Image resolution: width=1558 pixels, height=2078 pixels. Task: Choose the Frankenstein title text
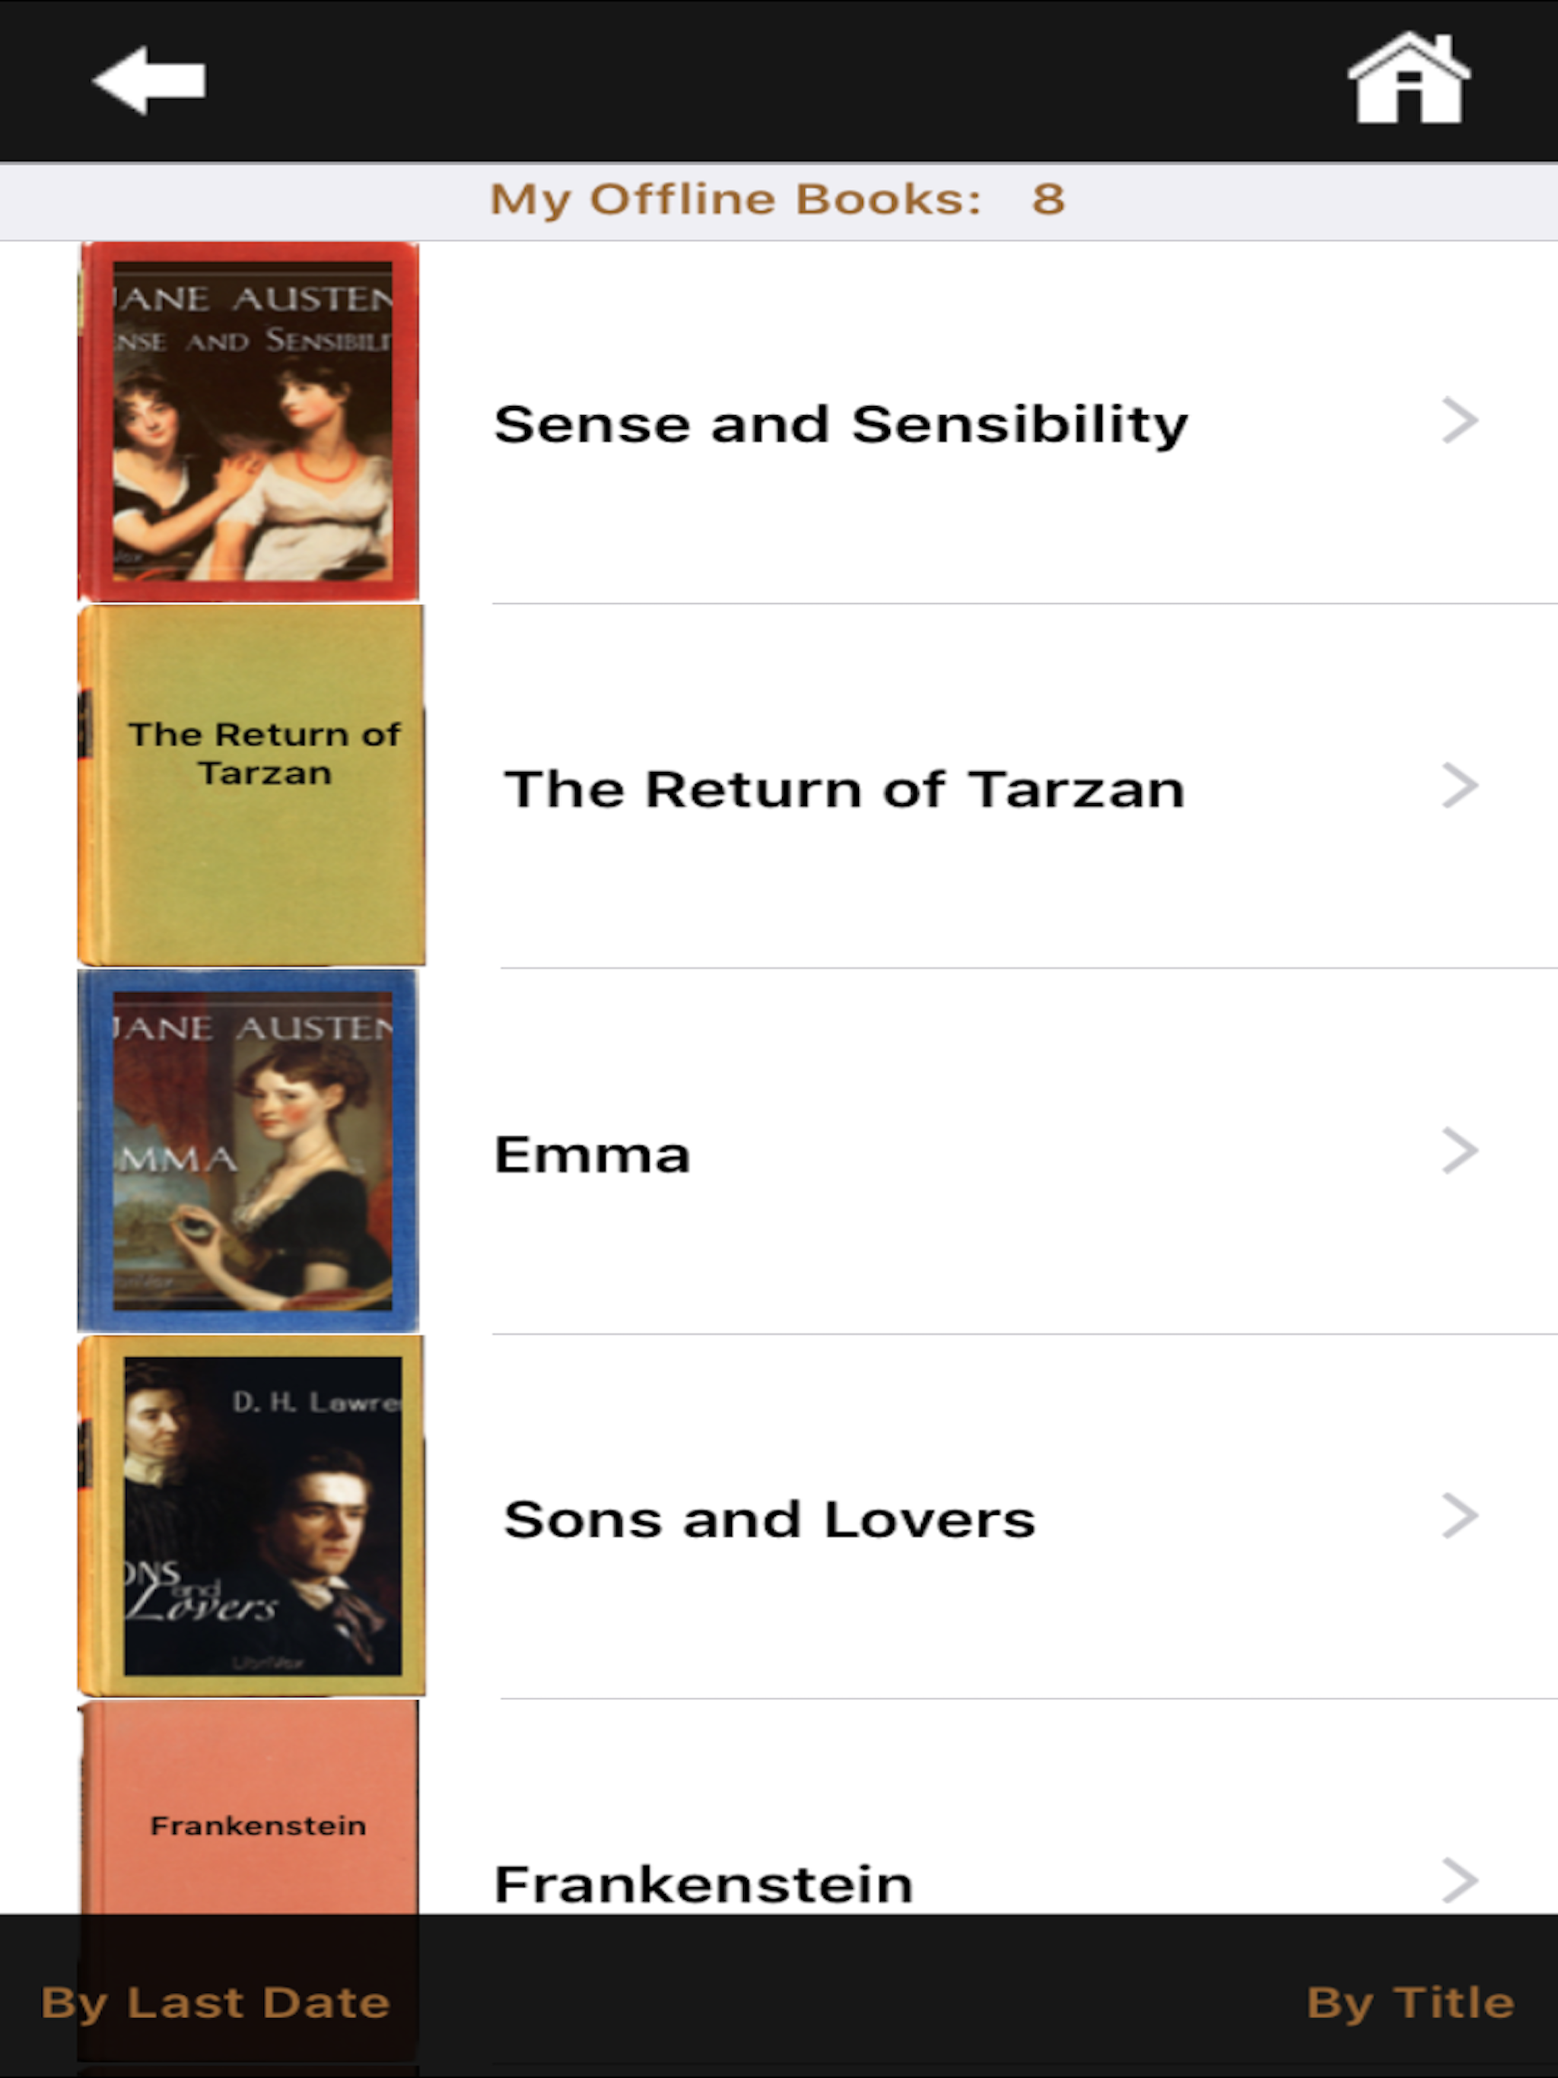[x=703, y=1883]
